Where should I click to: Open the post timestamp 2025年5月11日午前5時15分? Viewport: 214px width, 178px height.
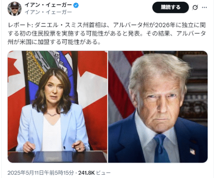tap(41, 173)
